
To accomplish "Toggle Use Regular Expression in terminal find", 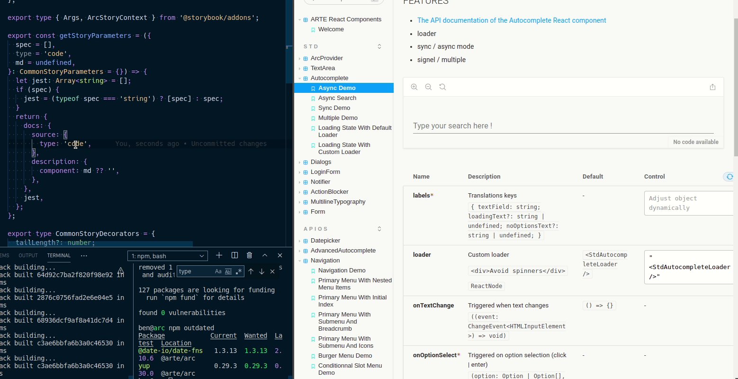I will coord(239,271).
